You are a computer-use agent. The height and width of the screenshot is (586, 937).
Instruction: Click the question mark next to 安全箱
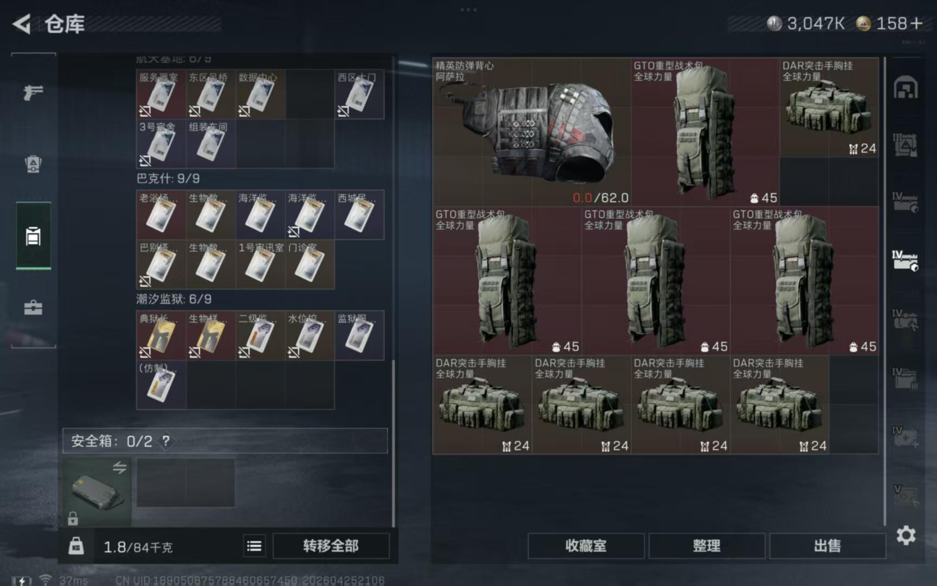tap(166, 441)
